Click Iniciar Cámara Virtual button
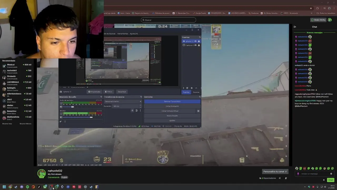 pyautogui.click(x=170, y=111)
